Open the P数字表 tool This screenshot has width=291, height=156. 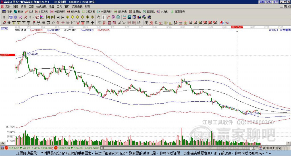(73, 11)
